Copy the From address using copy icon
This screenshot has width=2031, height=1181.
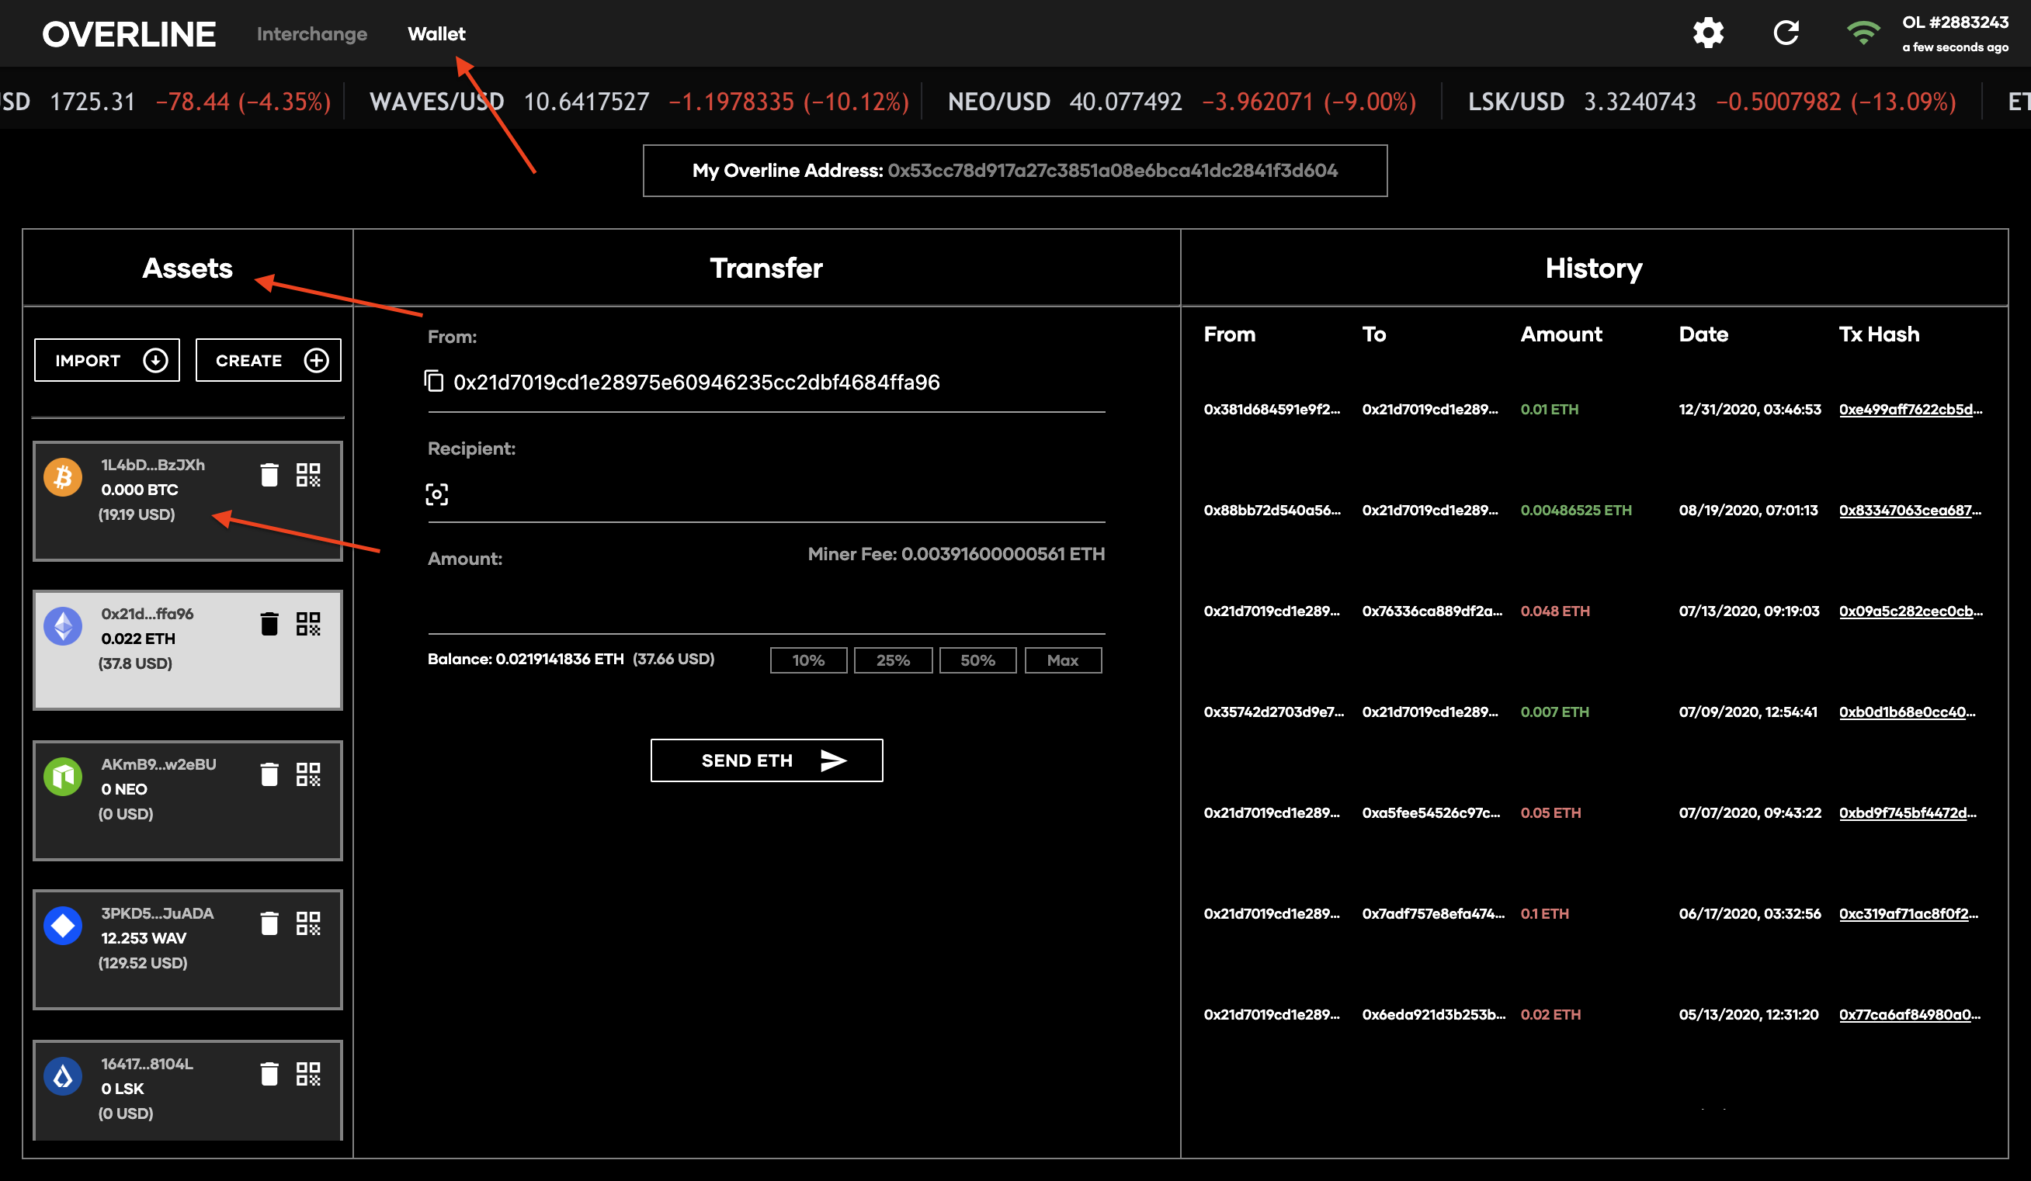[x=435, y=381]
